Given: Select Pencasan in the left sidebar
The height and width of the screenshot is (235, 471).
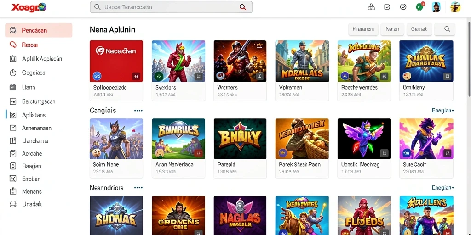Looking at the screenshot, I should pyautogui.click(x=39, y=30).
